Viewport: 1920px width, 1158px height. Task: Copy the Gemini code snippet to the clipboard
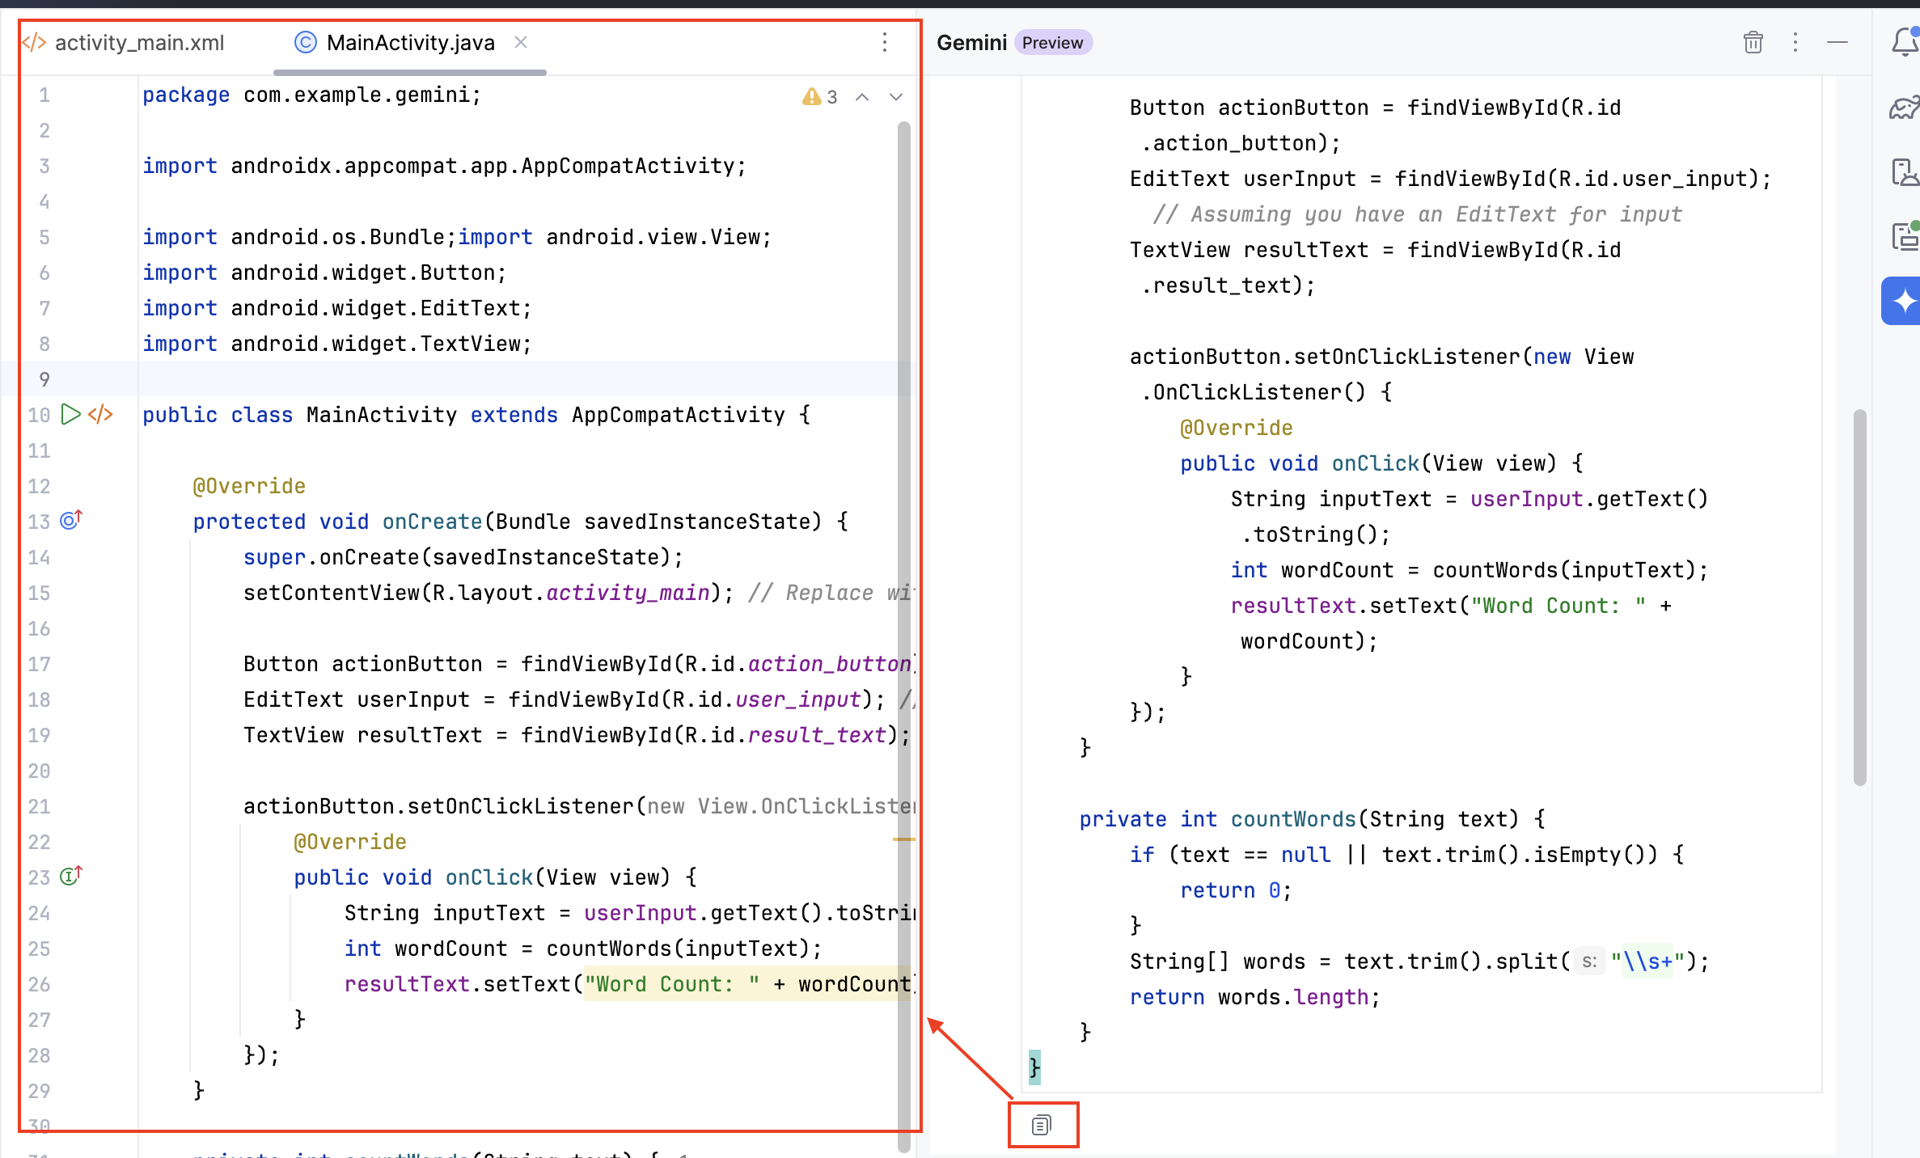pyautogui.click(x=1042, y=1125)
